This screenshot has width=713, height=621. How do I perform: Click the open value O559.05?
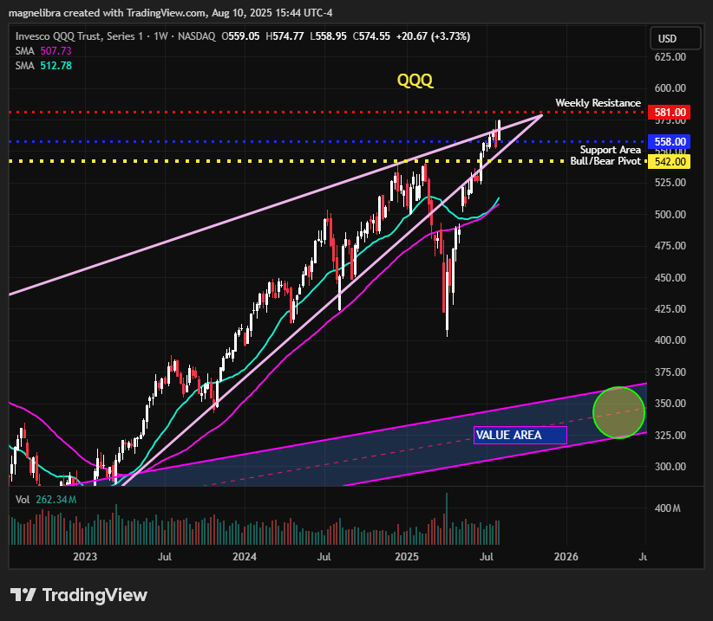click(240, 36)
